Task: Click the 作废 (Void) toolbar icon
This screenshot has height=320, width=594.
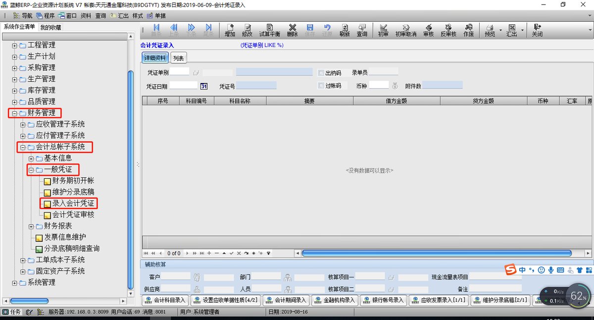Action: click(x=468, y=30)
